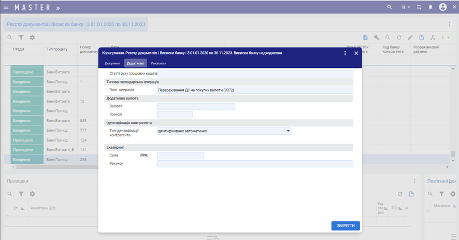Viewport: 459px width, 240px height.
Task: Click the global search icon in header
Action: coord(390,7)
